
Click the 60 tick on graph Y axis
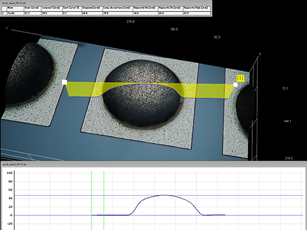point(10,190)
